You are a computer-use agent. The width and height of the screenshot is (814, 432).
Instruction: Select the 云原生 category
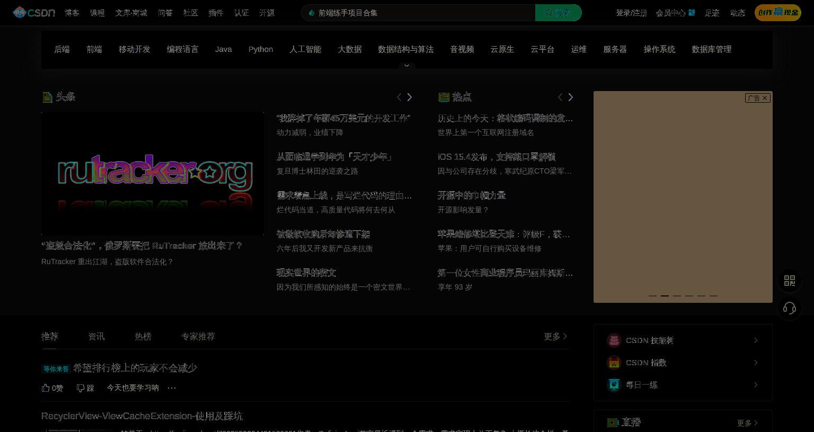point(502,49)
